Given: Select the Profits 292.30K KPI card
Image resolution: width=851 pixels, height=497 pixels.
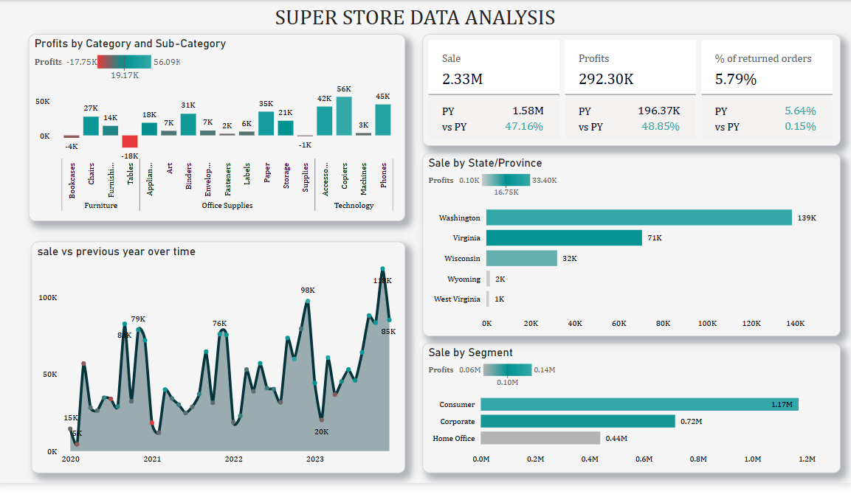Looking at the screenshot, I should pyautogui.click(x=630, y=68).
